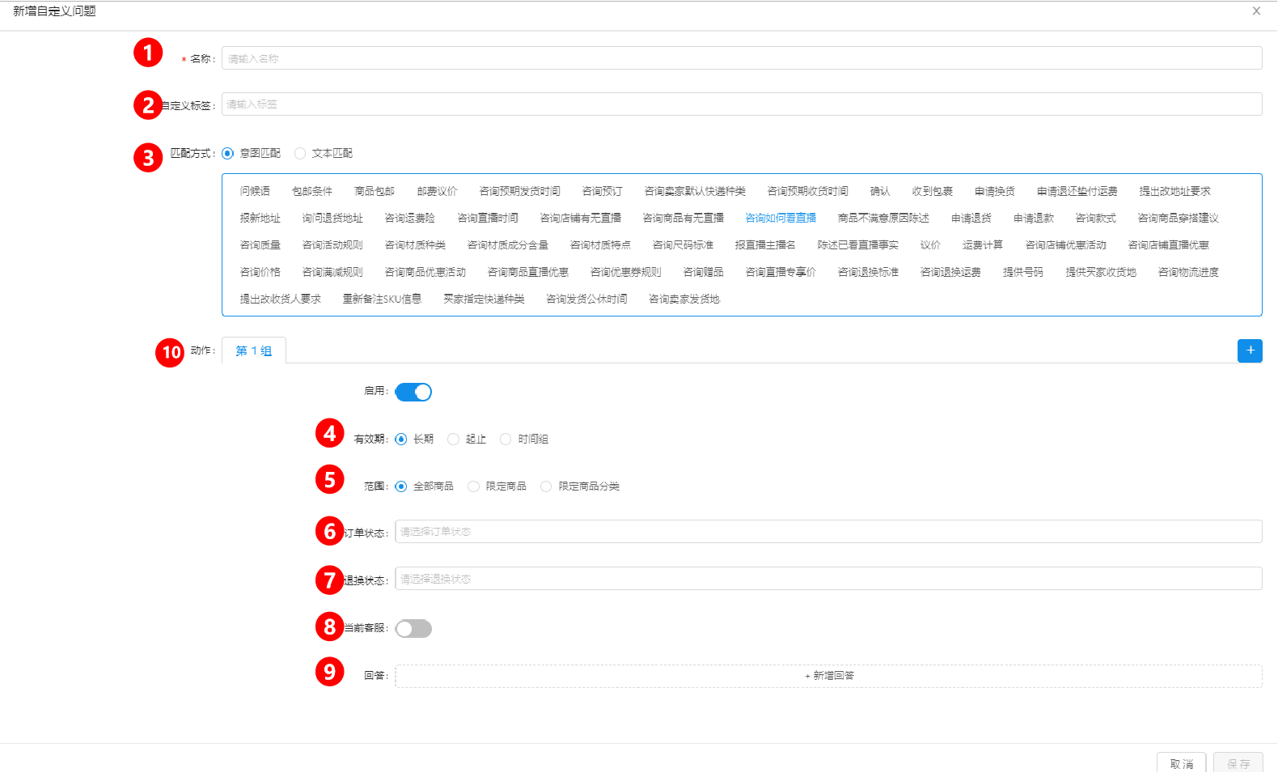The height and width of the screenshot is (773, 1278).
Task: Close the 新增自定义问题 dialog with X
Action: [x=1256, y=11]
